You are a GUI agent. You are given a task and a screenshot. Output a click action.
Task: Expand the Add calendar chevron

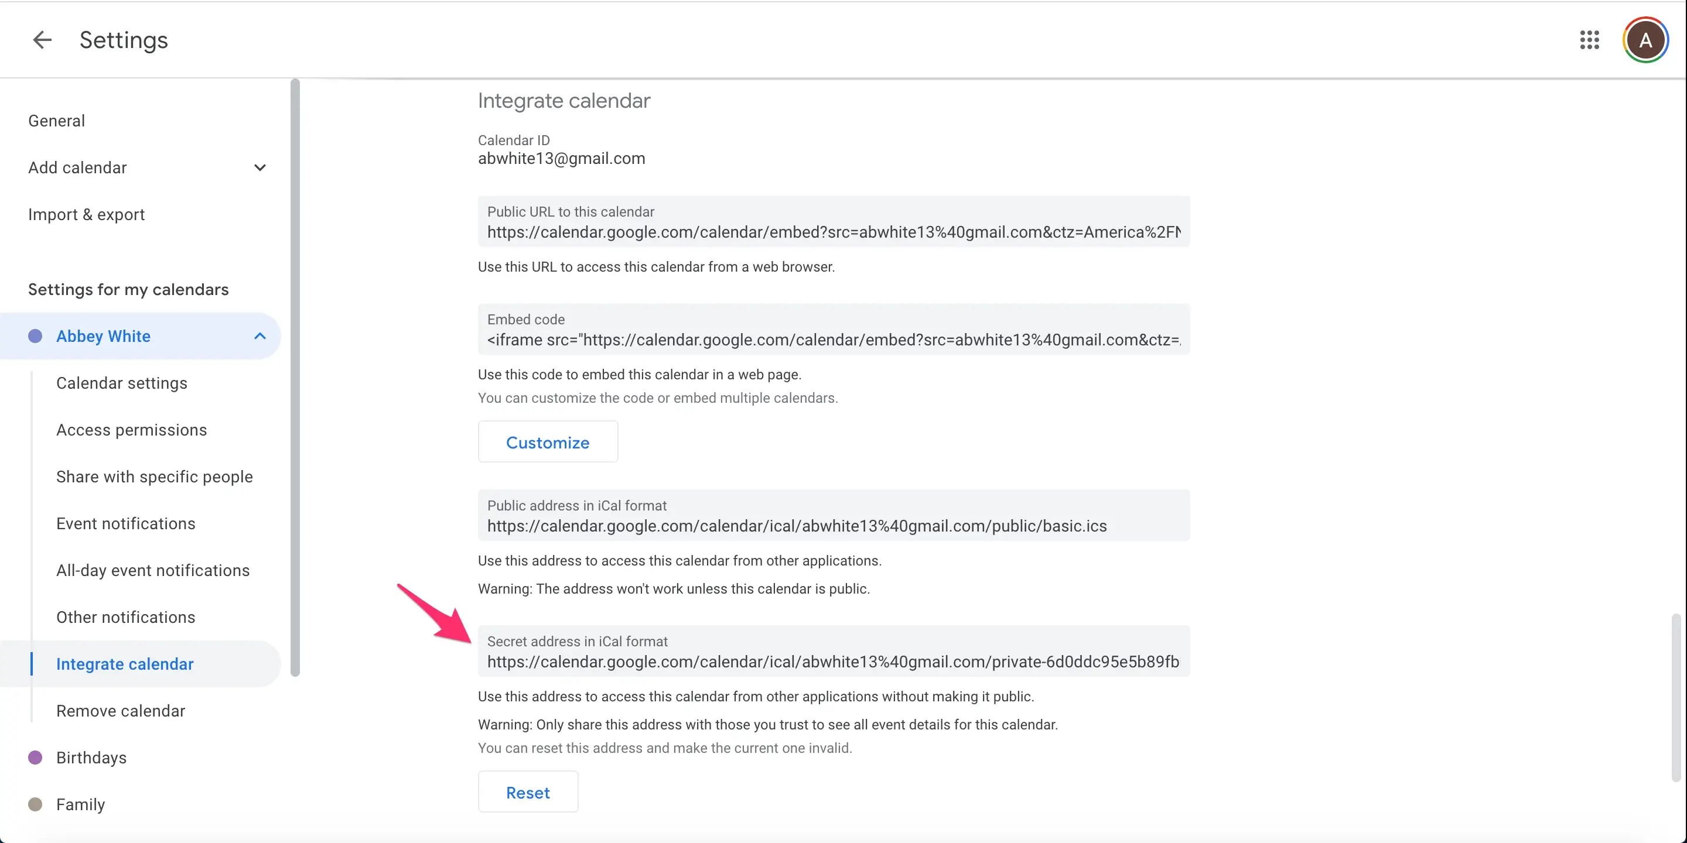click(260, 167)
